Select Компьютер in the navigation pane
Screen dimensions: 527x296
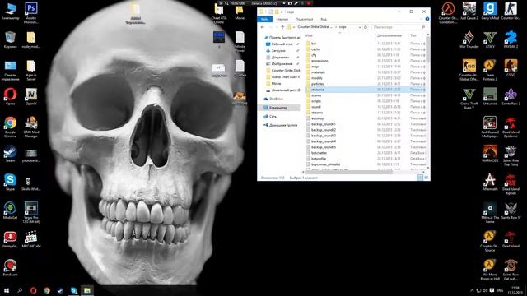click(x=278, y=108)
